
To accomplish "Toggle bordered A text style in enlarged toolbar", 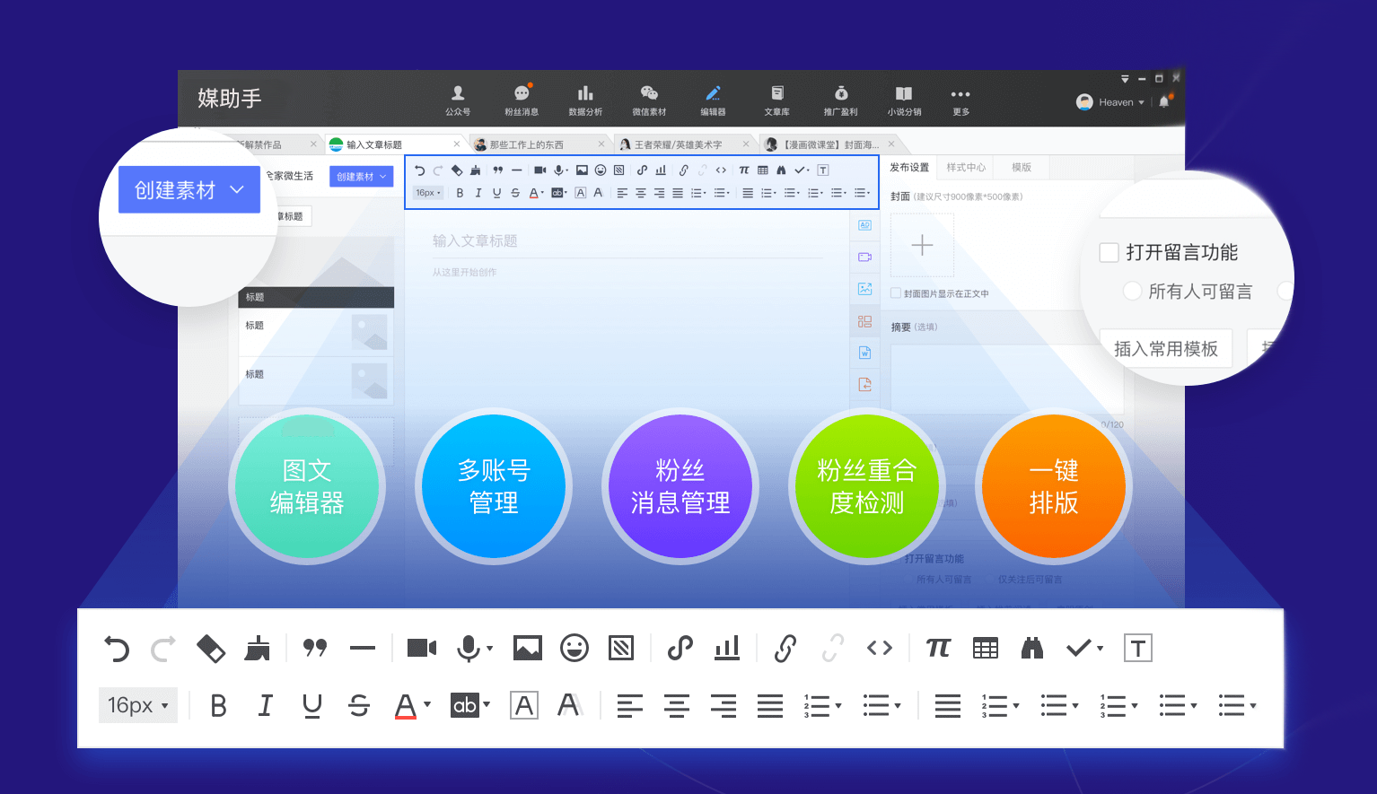I will (x=524, y=706).
